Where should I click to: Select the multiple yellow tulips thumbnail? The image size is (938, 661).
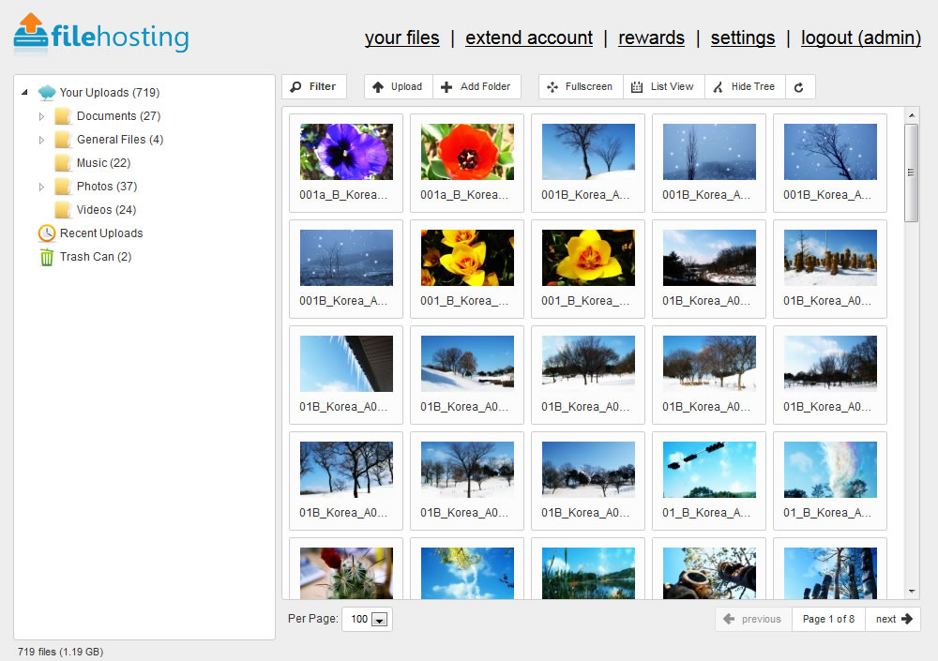coord(467,258)
